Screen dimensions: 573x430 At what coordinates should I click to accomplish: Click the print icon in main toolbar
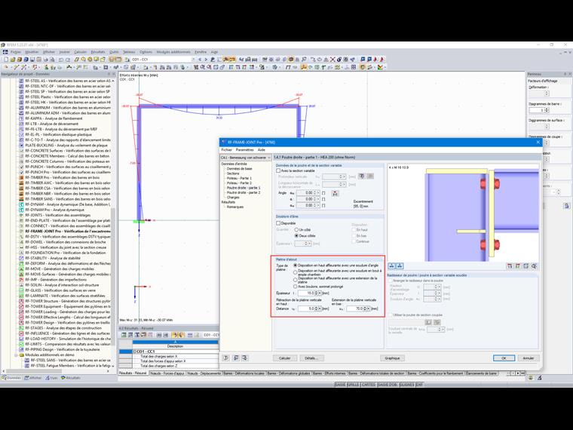[45, 60]
